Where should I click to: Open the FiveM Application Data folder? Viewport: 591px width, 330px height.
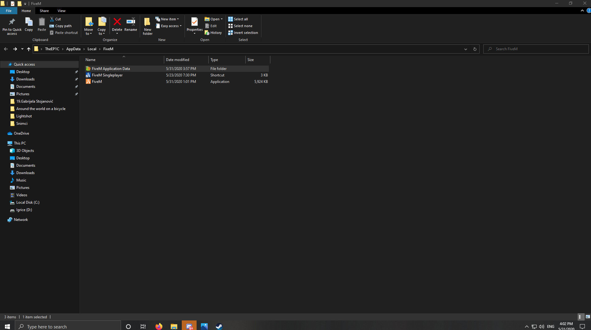point(111,68)
